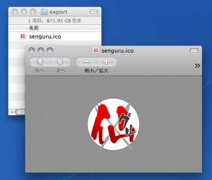This screenshot has width=212, height=180.
Task: Go to previous image with 前へ arrow
Action: pyautogui.click(x=40, y=62)
